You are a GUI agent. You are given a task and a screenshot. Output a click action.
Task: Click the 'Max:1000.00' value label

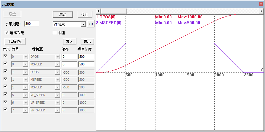pyautogui.click(x=190, y=17)
